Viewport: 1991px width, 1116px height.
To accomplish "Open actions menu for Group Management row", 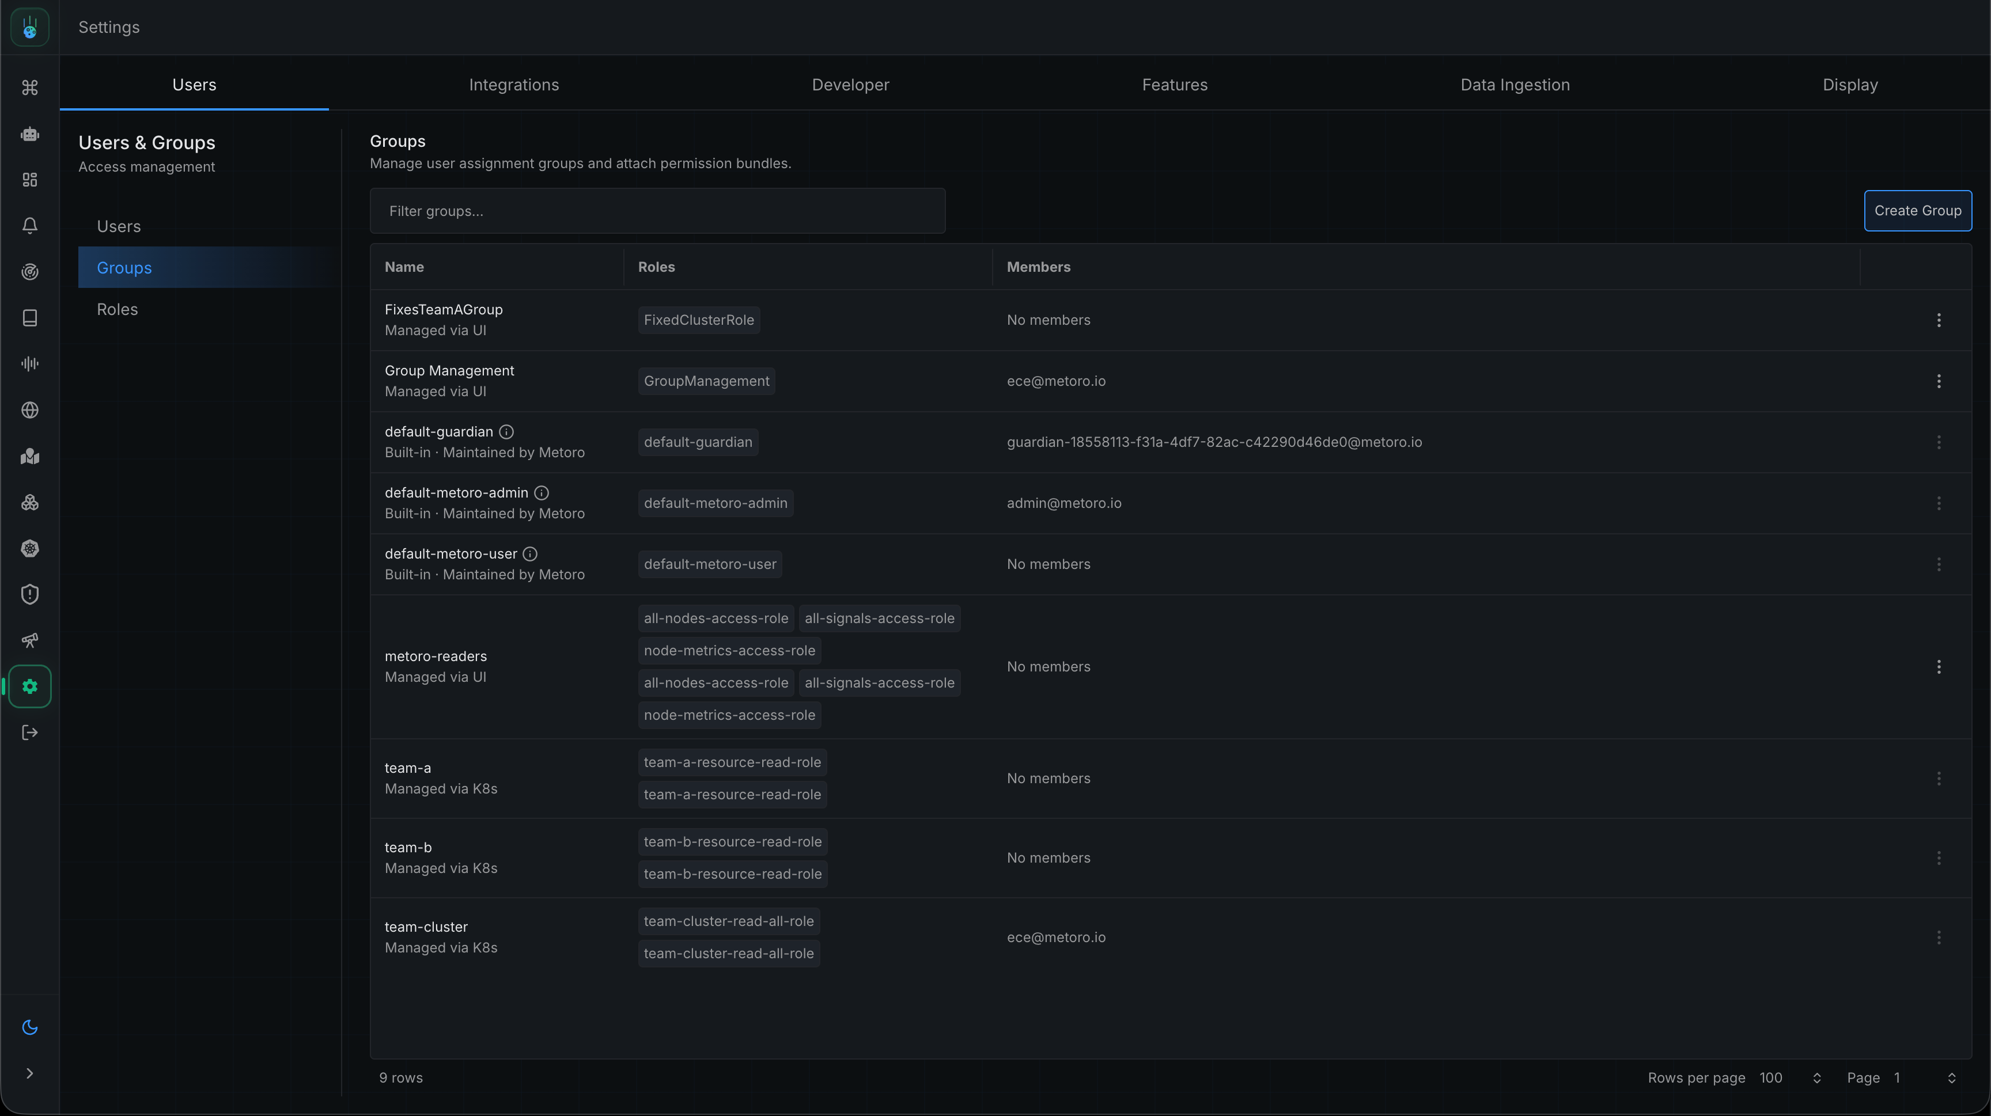I will tap(1939, 381).
